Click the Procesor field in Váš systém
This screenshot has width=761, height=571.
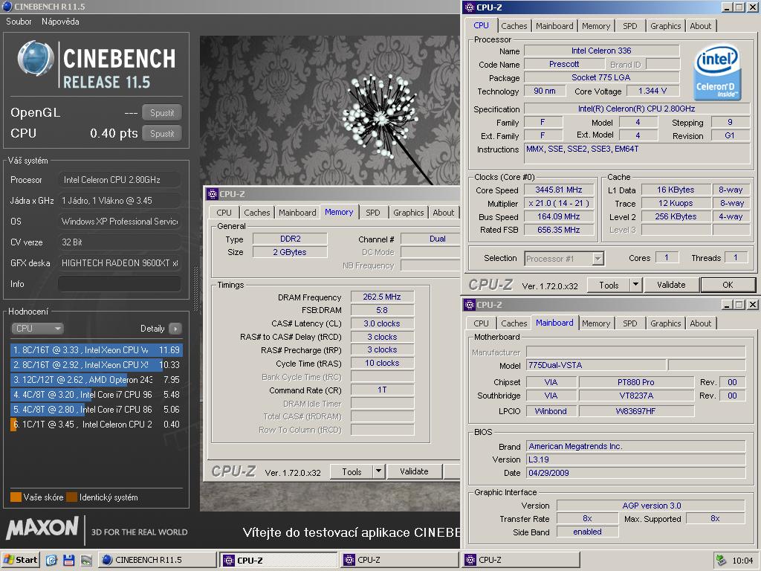[x=120, y=180]
